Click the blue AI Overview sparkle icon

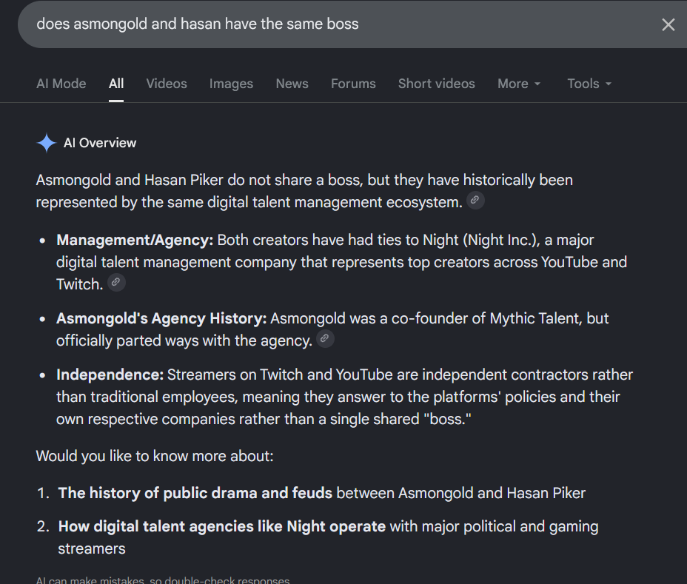47,143
